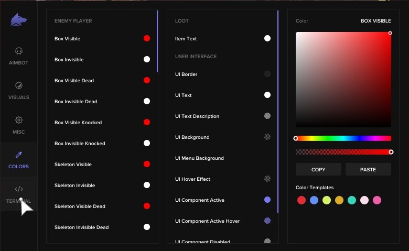Click the UI Text Description color dot

(x=267, y=116)
